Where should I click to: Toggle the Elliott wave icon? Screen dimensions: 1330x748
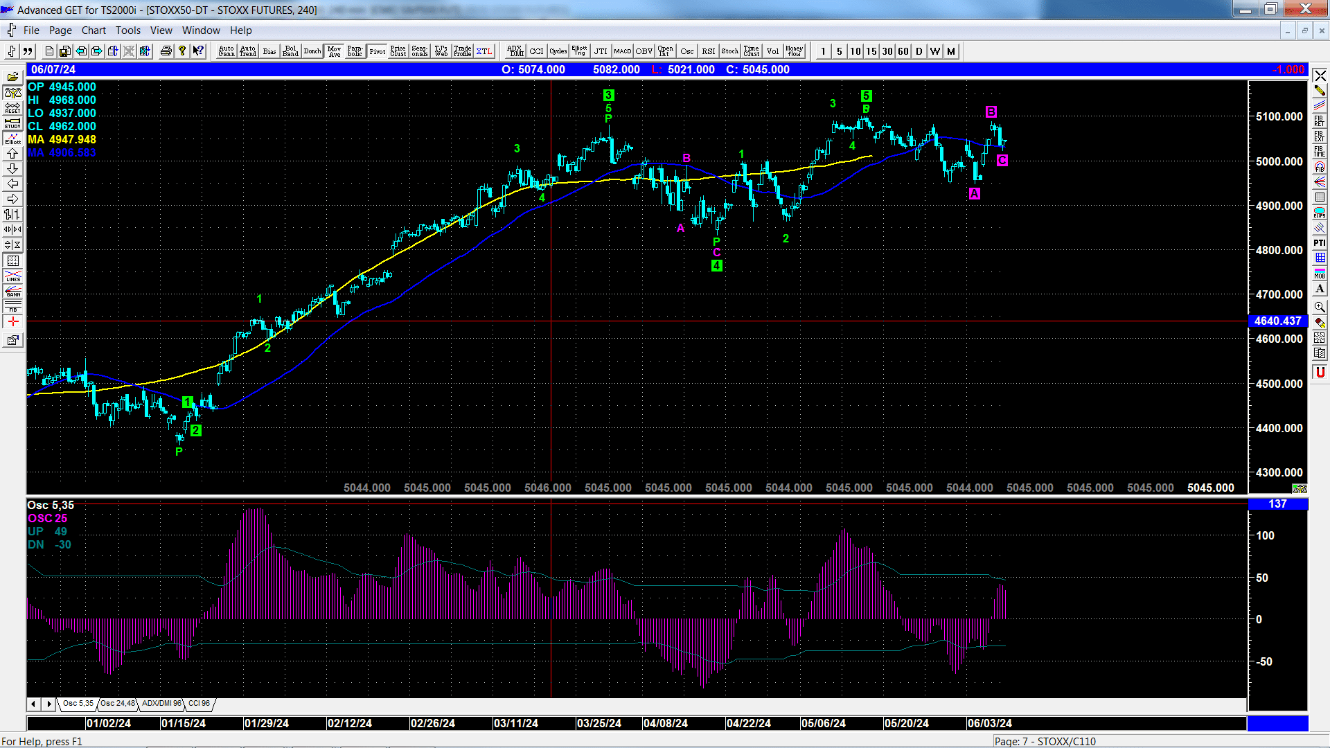coord(12,138)
